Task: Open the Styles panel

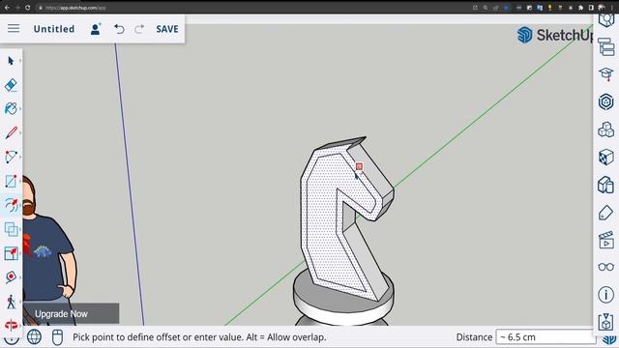Action: point(606,185)
